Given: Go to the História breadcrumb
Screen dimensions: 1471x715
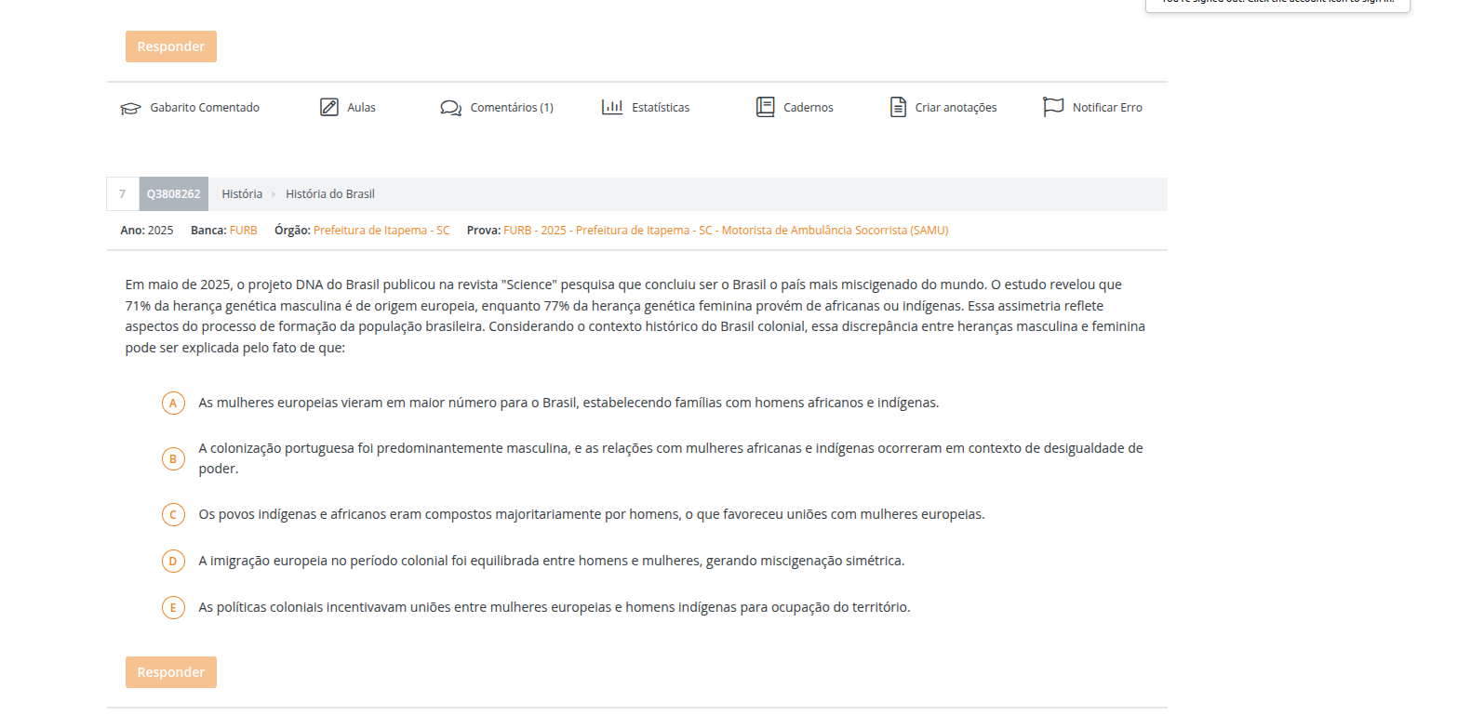Looking at the screenshot, I should (242, 194).
